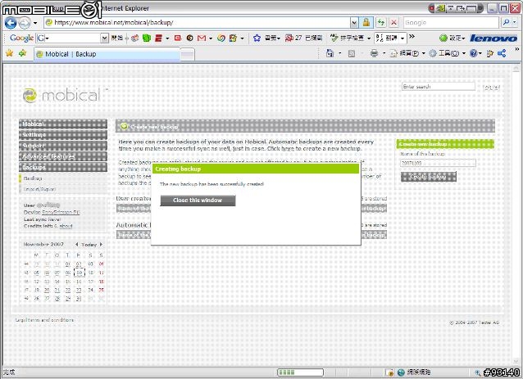The image size is (523, 379).
Task: Click the browser Back arrow button
Action: 11,23
